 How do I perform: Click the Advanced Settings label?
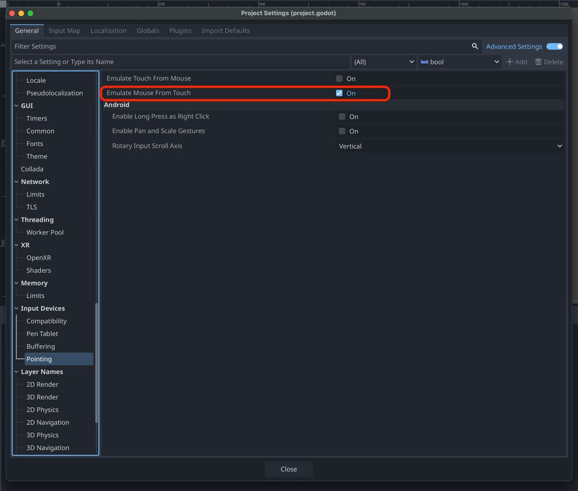[514, 46]
